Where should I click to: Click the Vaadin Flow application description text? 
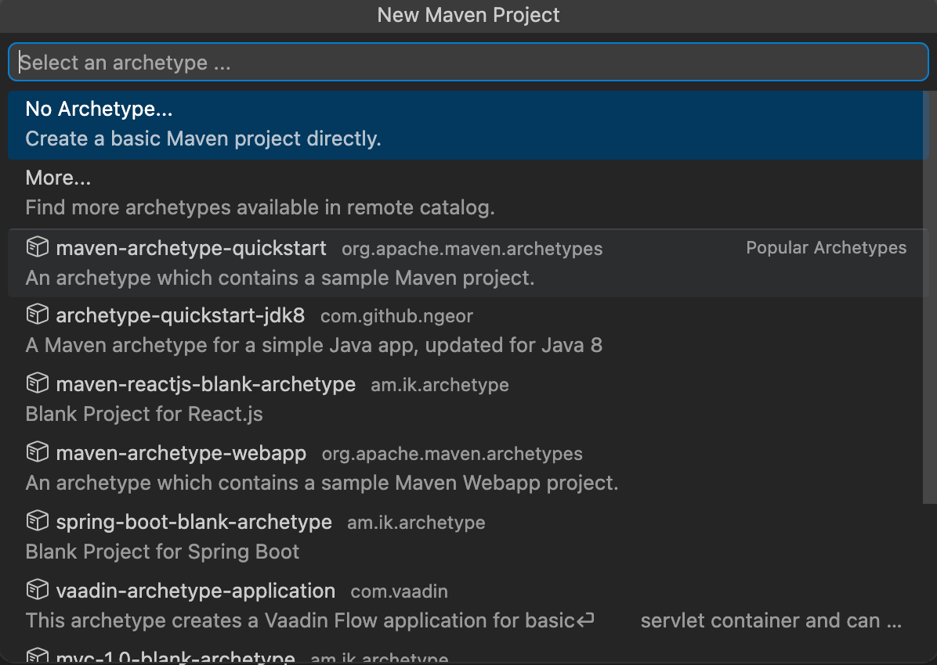[x=463, y=620]
